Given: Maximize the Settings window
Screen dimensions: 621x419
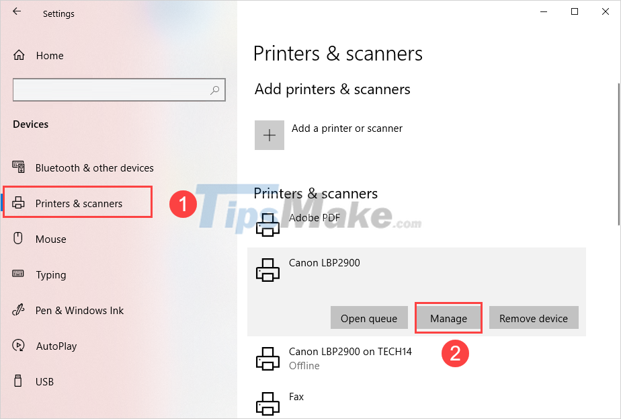Looking at the screenshot, I should click(x=574, y=11).
